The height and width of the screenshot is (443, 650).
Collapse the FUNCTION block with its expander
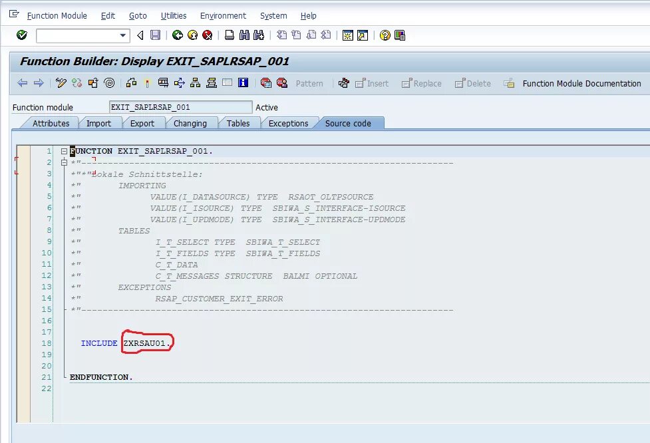[x=63, y=151]
